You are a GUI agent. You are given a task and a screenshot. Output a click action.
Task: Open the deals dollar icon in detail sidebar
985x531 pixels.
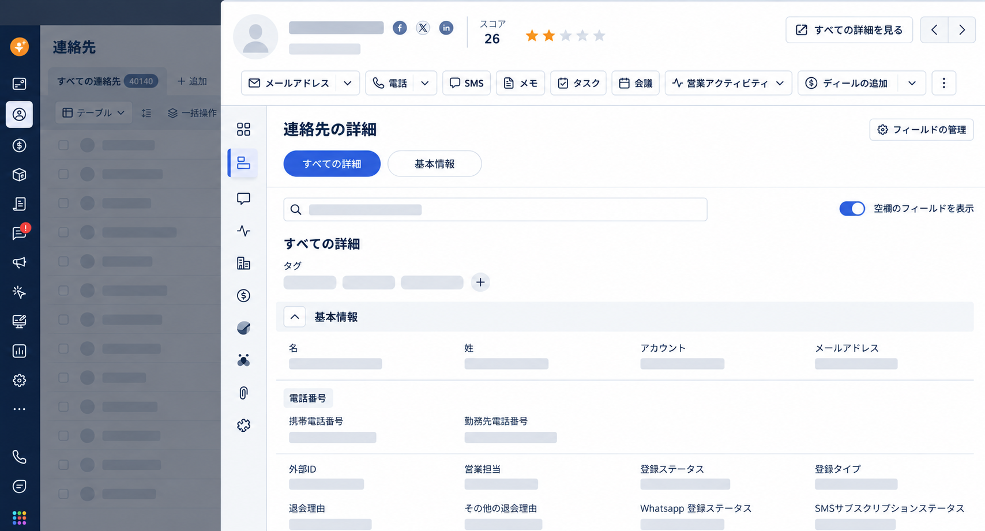click(x=243, y=296)
